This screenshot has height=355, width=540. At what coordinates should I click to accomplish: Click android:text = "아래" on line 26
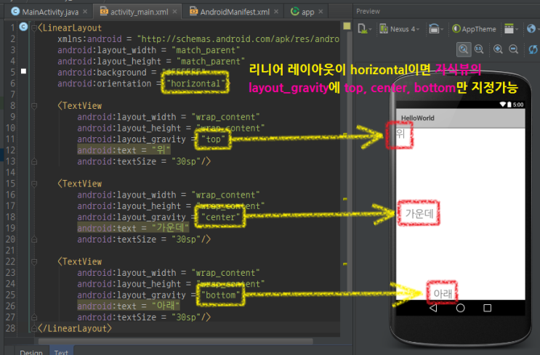[128, 306]
